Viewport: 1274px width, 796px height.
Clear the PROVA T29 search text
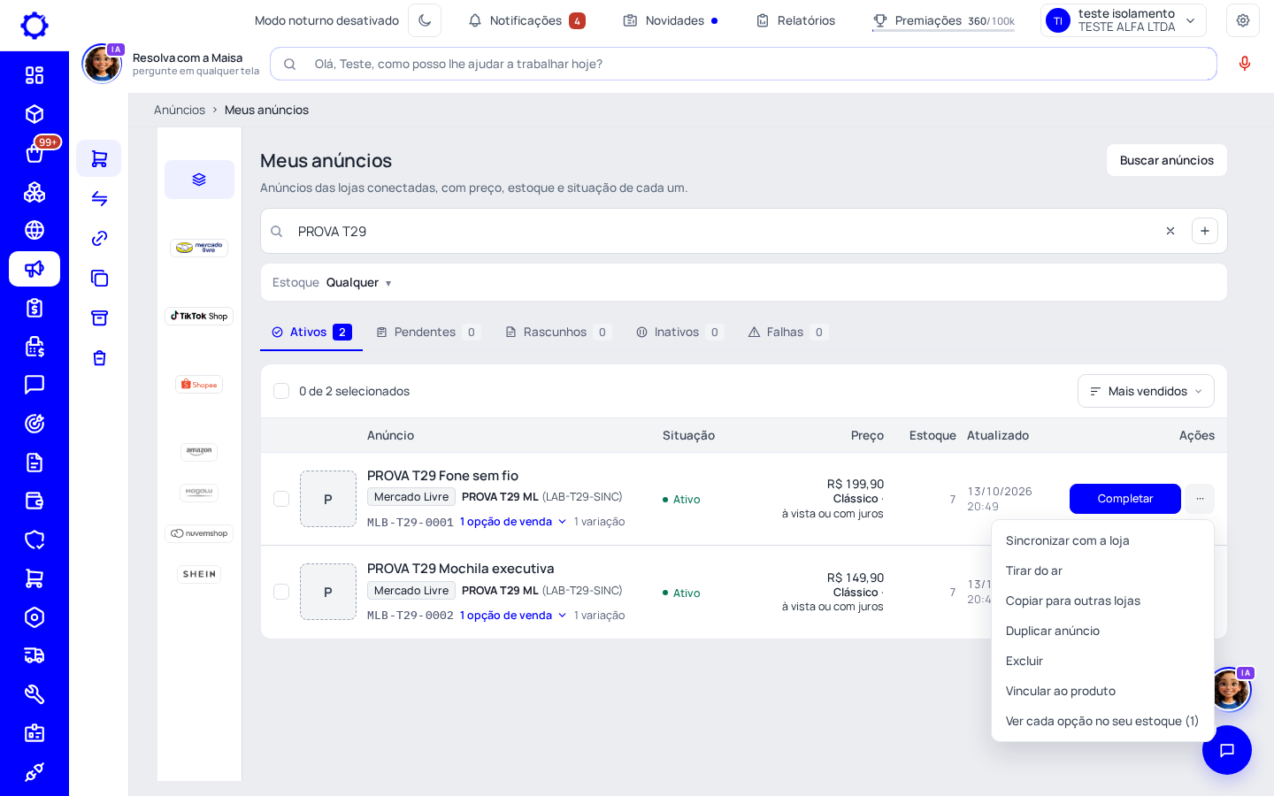(1170, 231)
